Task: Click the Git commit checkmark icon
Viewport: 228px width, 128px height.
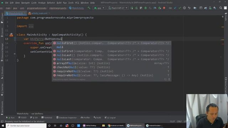Action: tap(180, 8)
